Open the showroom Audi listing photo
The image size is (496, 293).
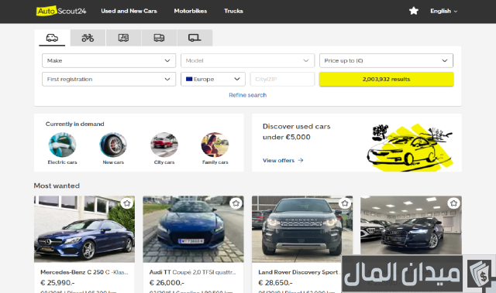tap(411, 226)
